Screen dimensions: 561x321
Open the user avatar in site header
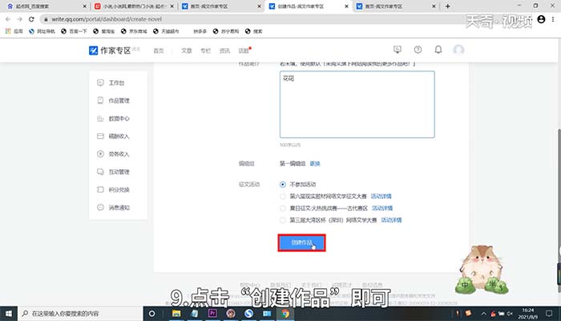tap(458, 50)
